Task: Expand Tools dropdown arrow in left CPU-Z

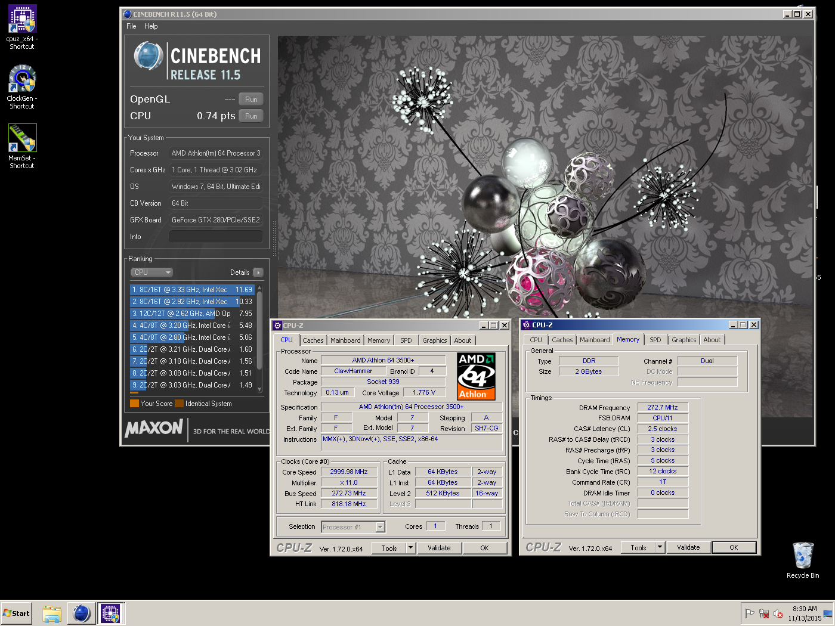Action: (x=411, y=548)
